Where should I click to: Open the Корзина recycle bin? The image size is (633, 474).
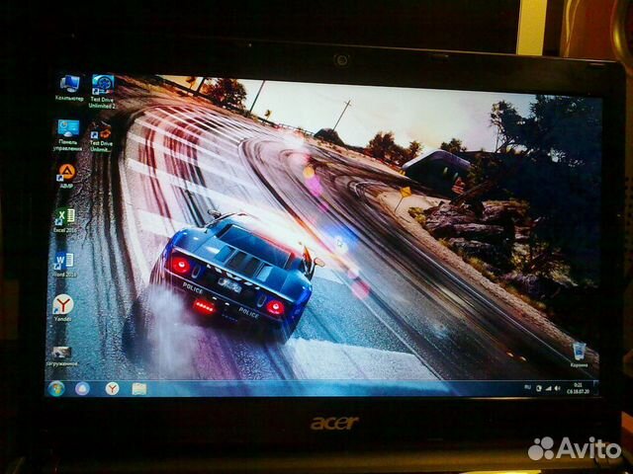coord(579,355)
